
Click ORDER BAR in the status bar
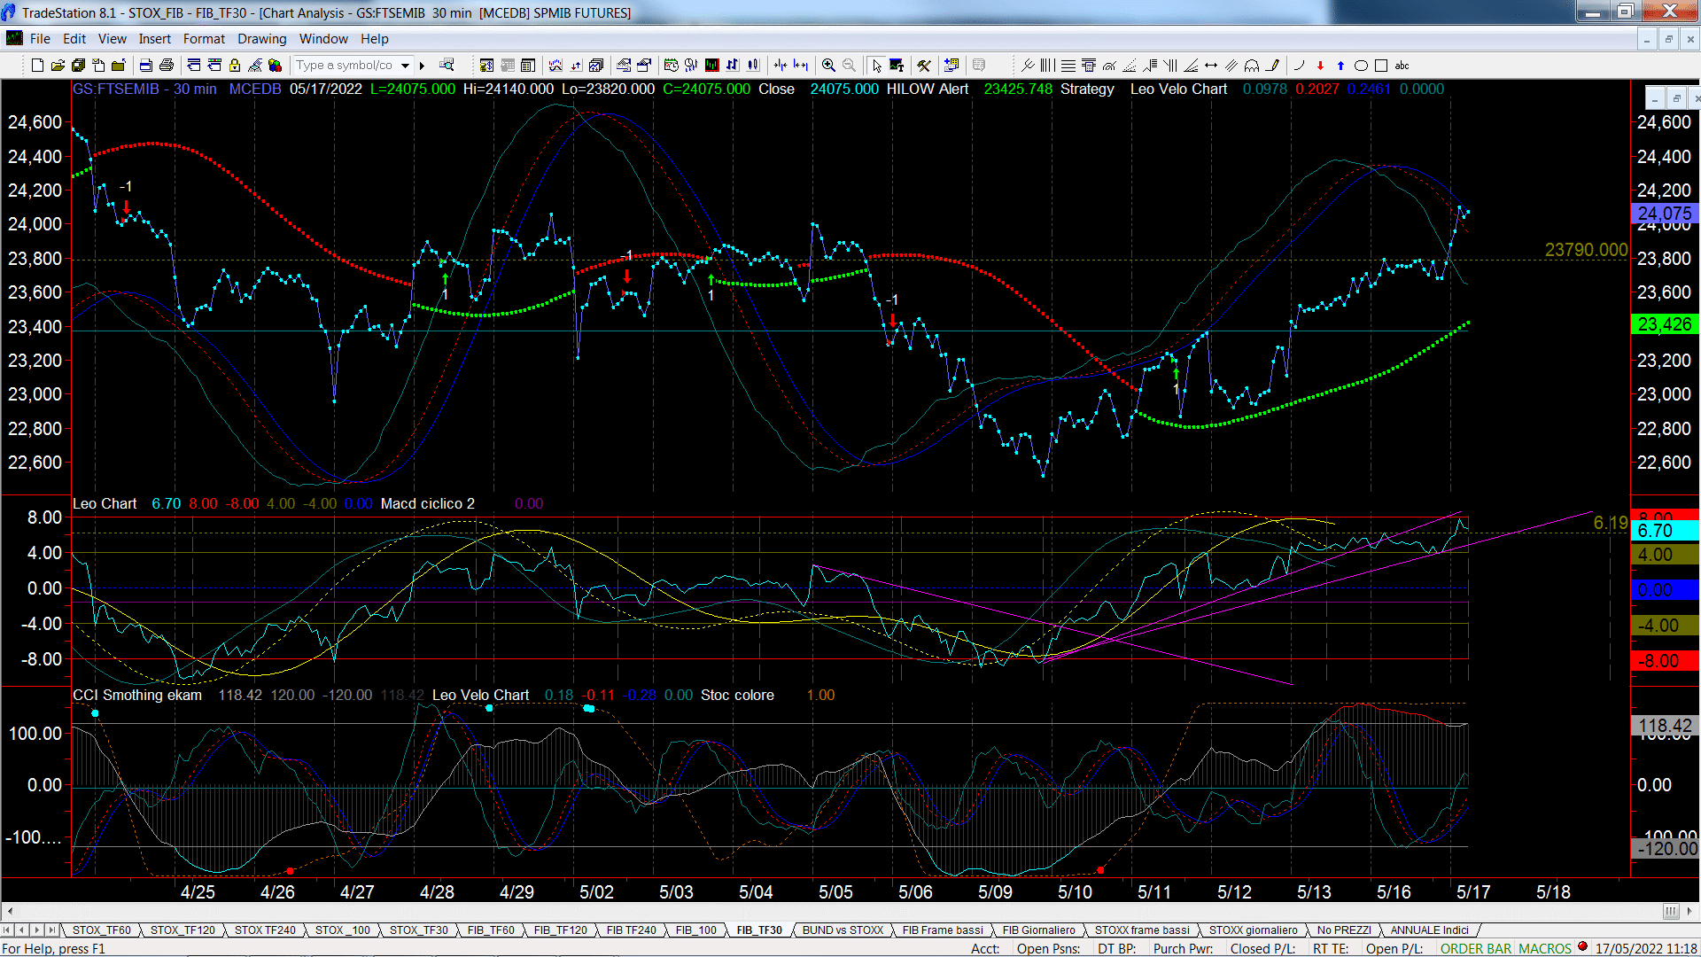(1476, 949)
